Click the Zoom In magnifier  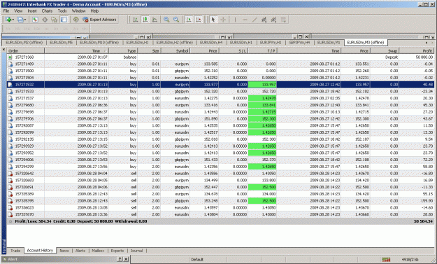[166, 20]
